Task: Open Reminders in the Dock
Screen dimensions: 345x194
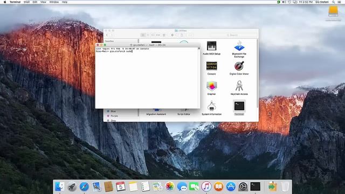Action: 145,186
